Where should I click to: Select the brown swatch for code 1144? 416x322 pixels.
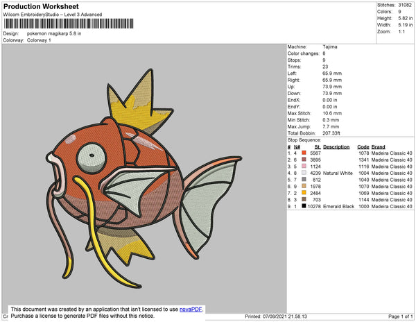304,199
